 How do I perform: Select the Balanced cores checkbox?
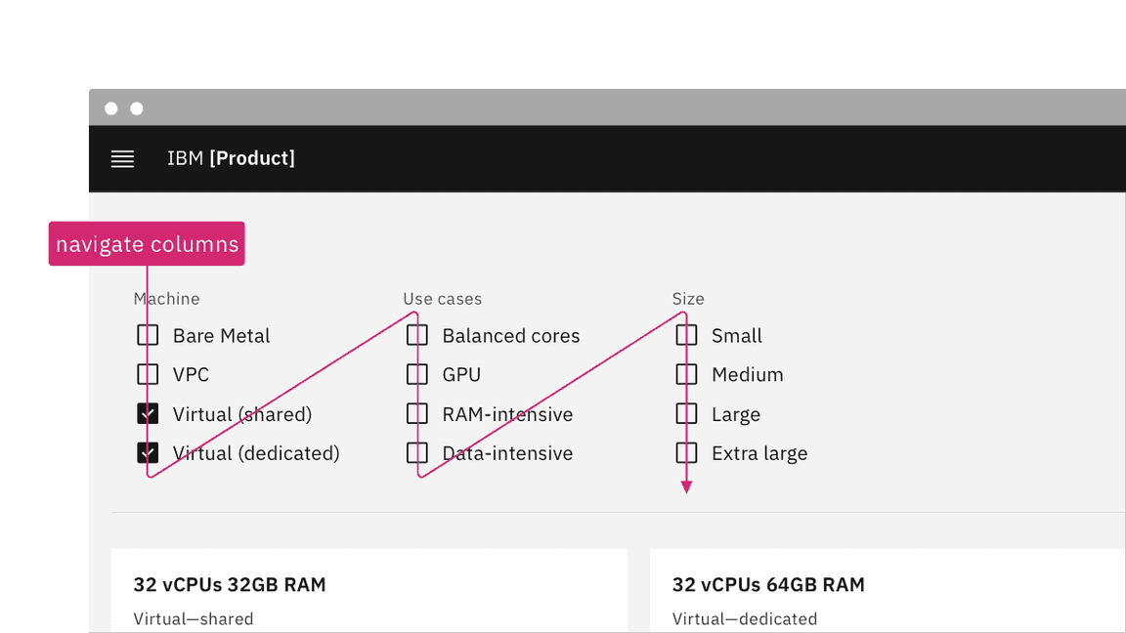point(416,335)
